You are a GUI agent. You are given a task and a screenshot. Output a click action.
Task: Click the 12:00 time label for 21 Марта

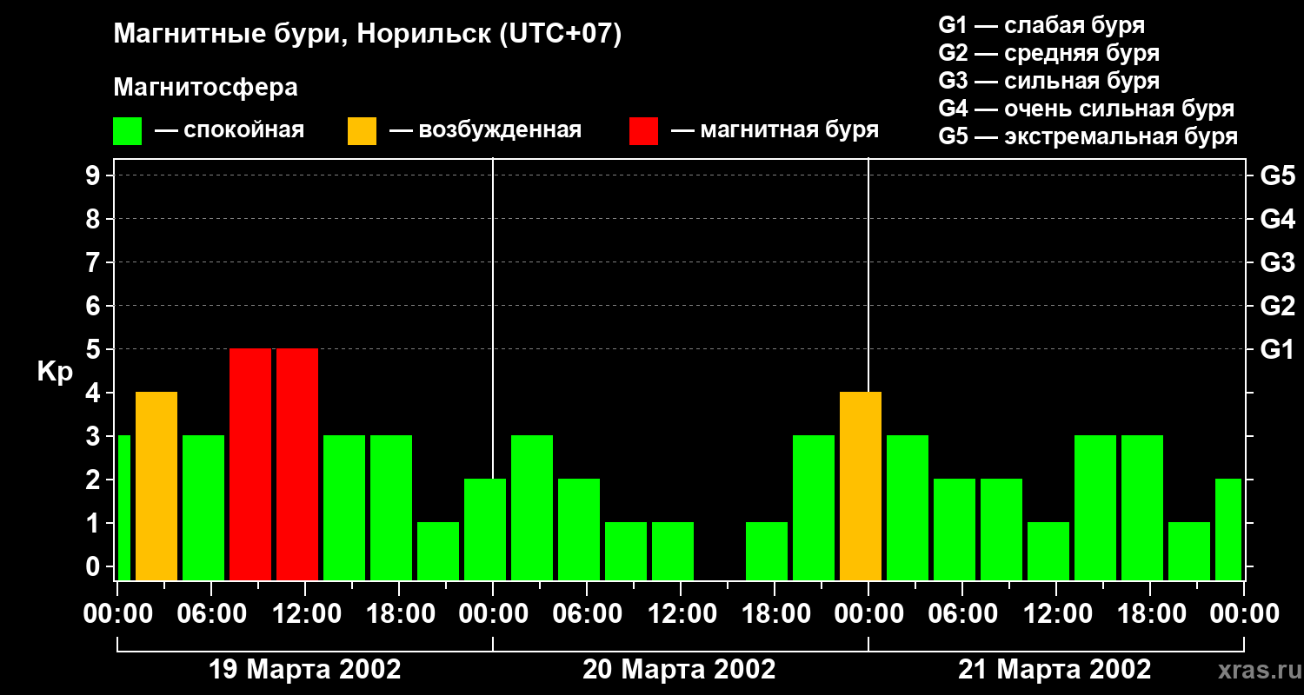[1056, 613]
